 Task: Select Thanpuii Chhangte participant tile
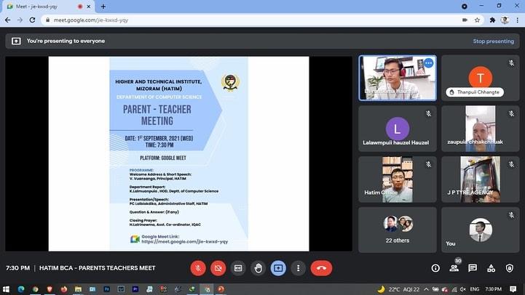480,78
